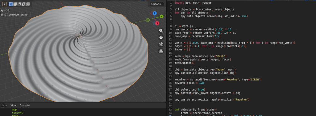Expand the viewport sidebar arrow
This screenshot has height=116, width=316.
[165, 14]
